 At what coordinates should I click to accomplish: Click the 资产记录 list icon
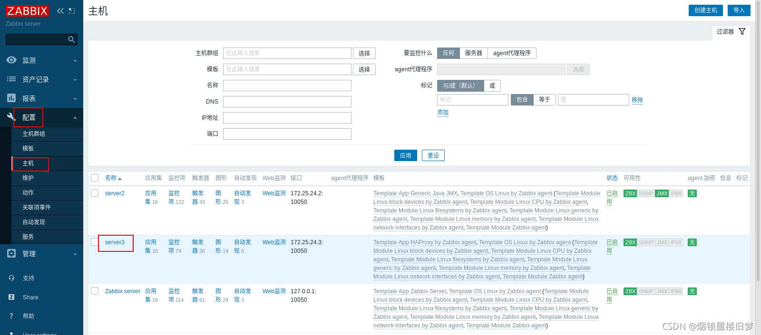tap(11, 79)
